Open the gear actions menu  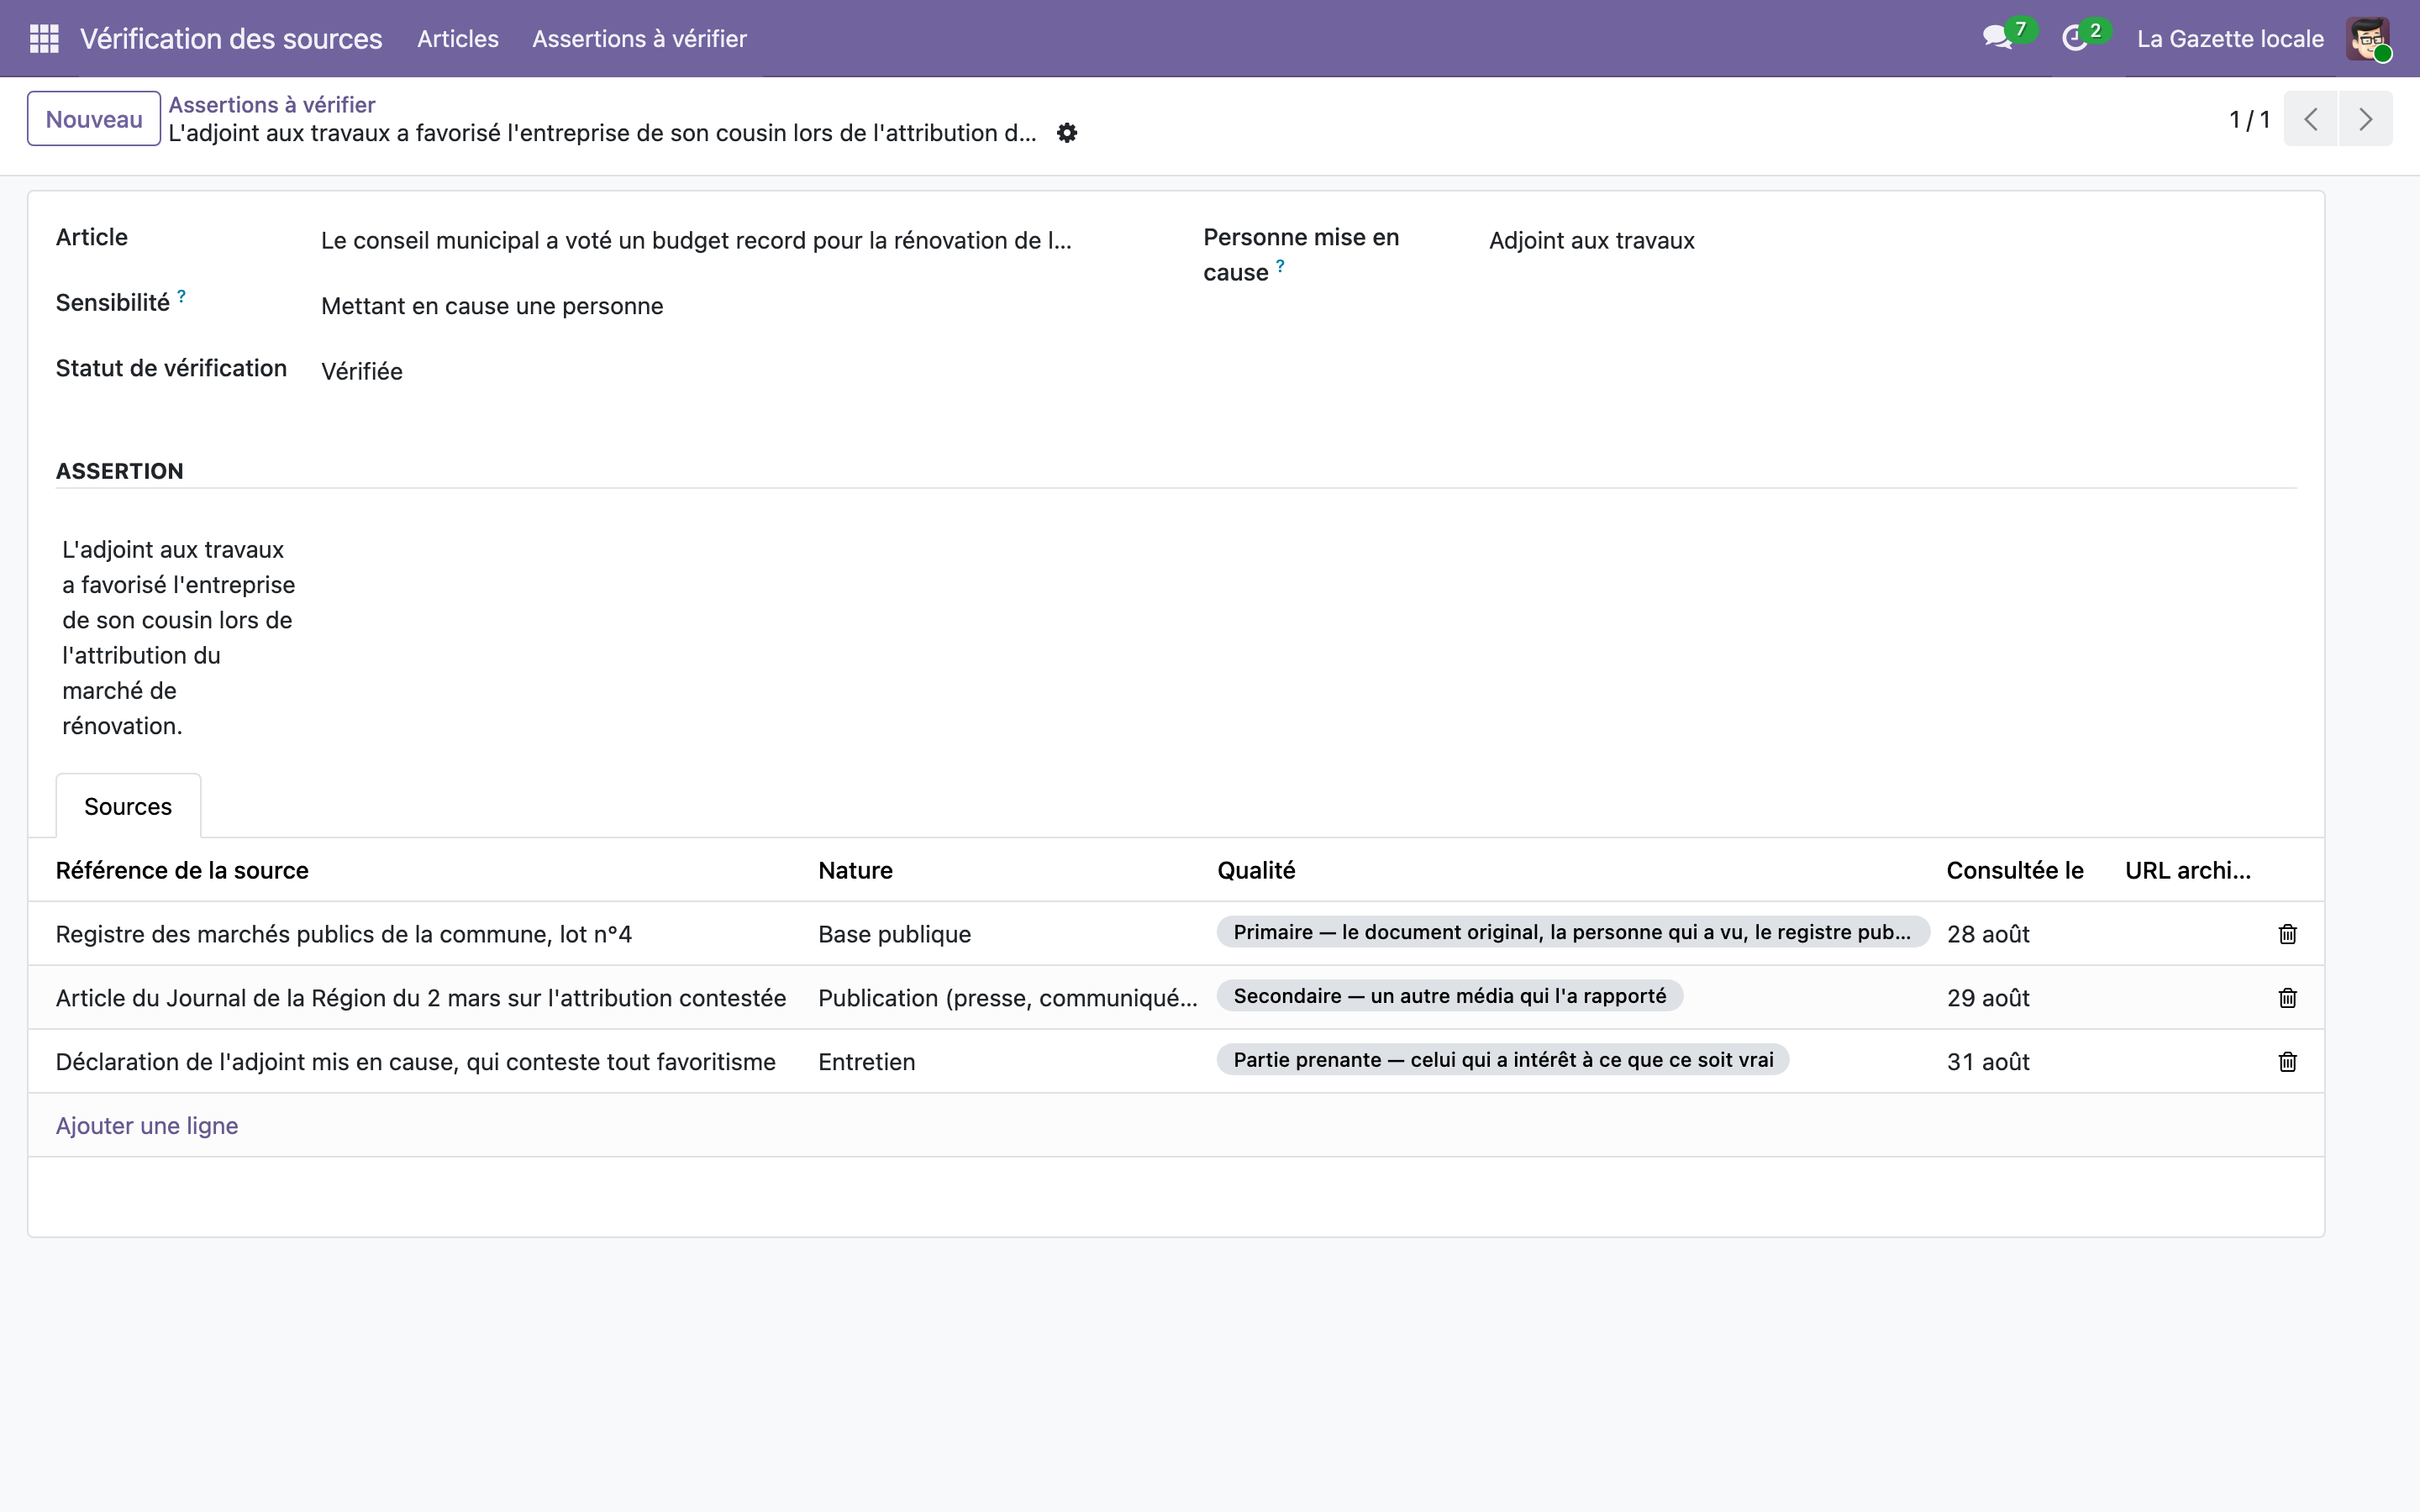tap(1067, 133)
